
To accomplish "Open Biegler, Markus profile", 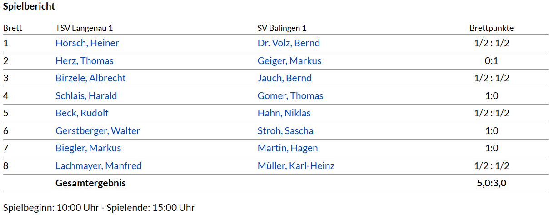I will 88,148.
